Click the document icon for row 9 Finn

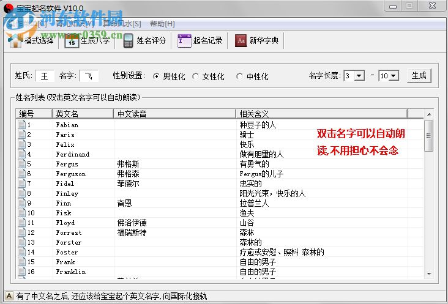coord(21,203)
